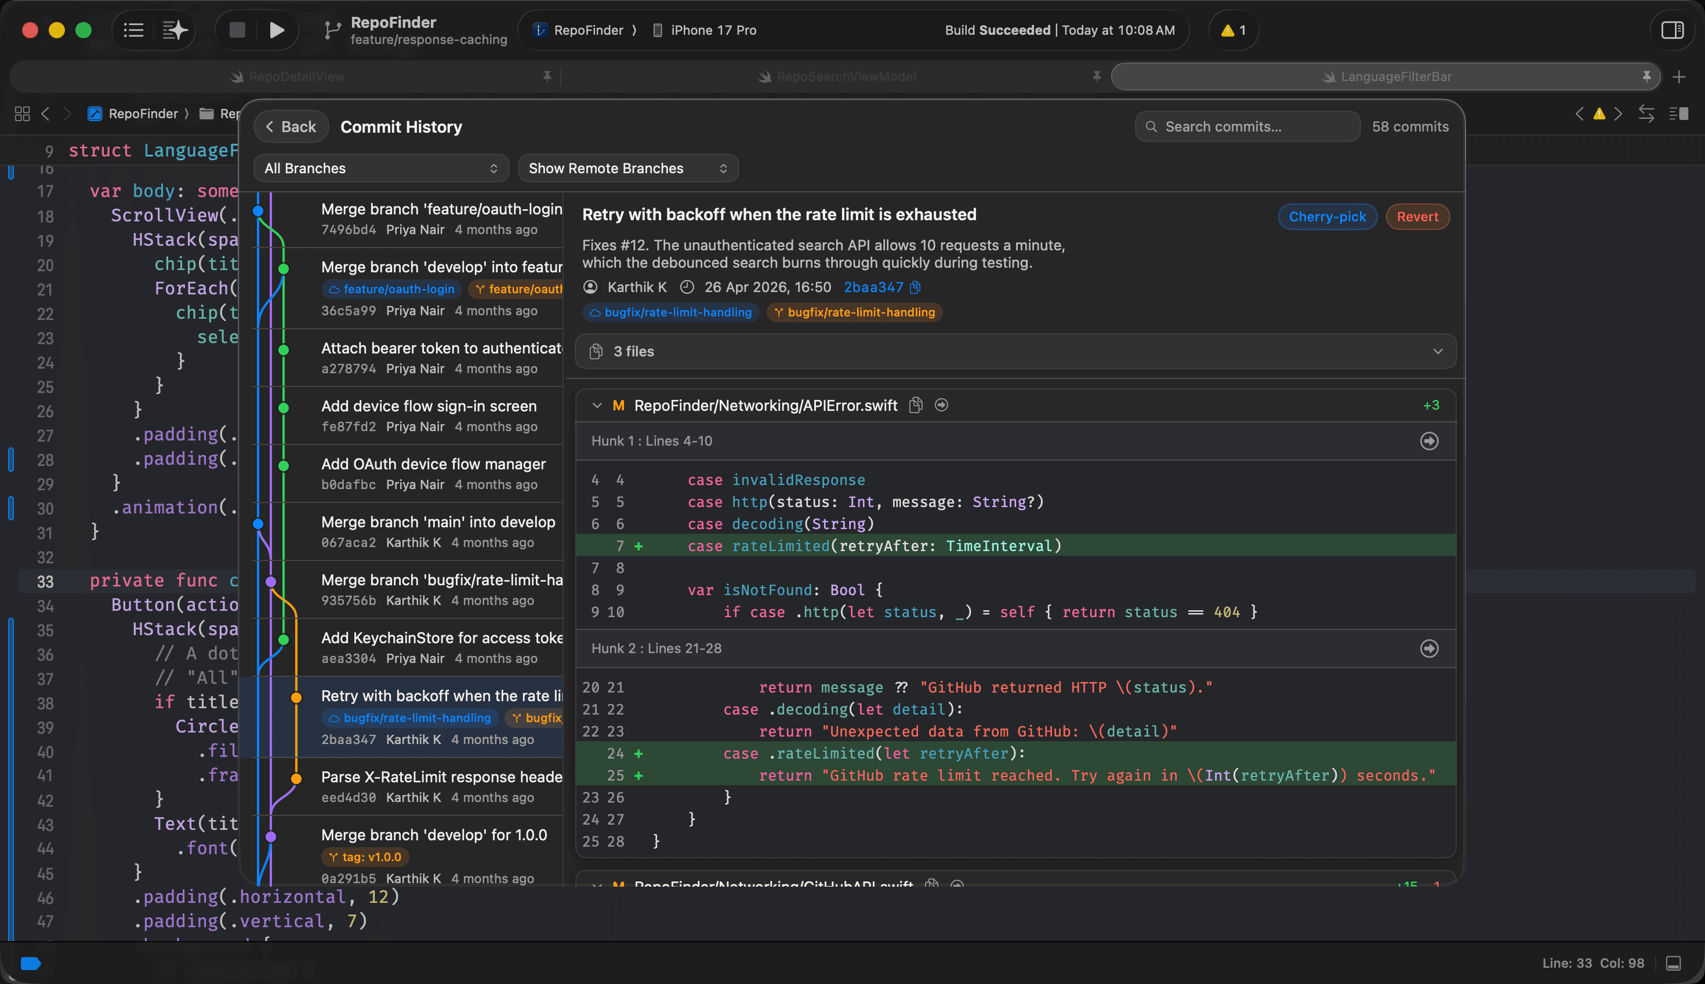Choose the iPhone 17 Pro run destination
Image resolution: width=1705 pixels, height=984 pixels.
[704, 30]
